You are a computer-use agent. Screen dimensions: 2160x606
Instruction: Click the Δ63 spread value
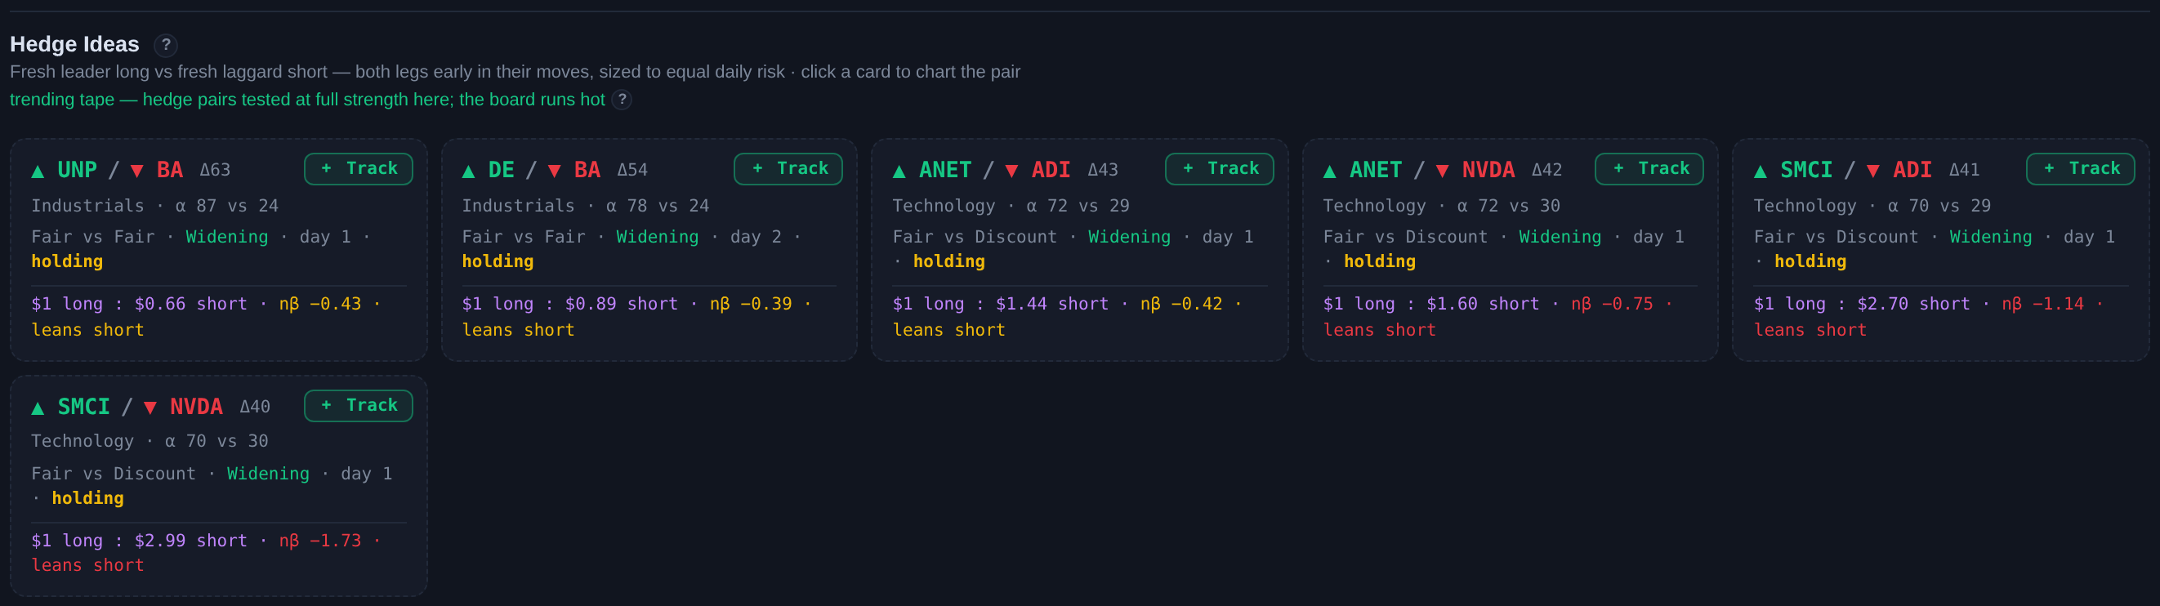[215, 170]
